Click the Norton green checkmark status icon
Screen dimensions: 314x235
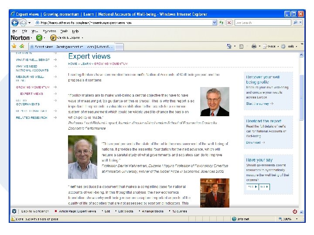tap(39, 37)
